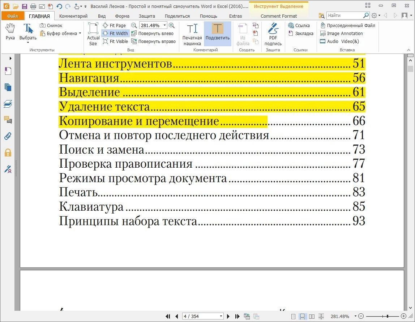Viewport: 415px width, 322px height.
Task: Choose Fit Visible view
Action: [x=115, y=41]
